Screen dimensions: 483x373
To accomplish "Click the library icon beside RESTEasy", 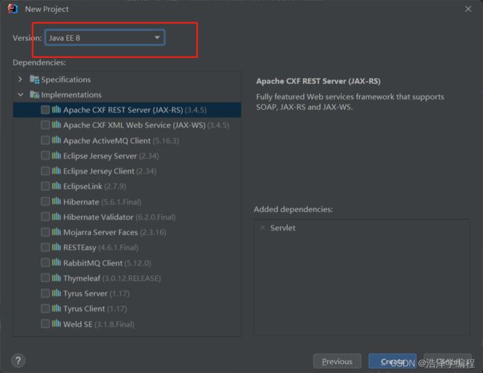I will coord(56,247).
